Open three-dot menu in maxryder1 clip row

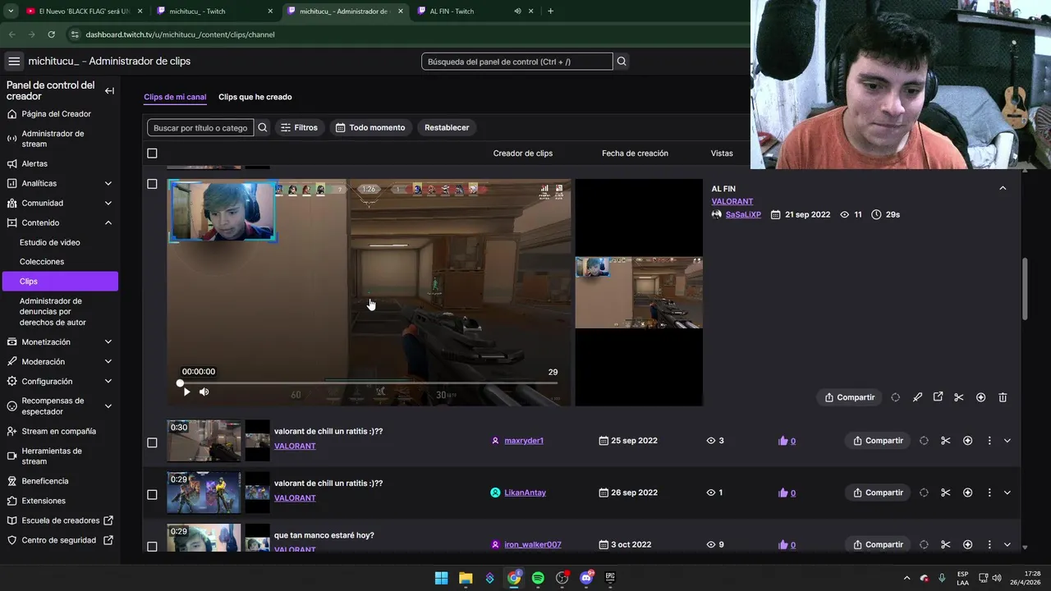pos(989,441)
